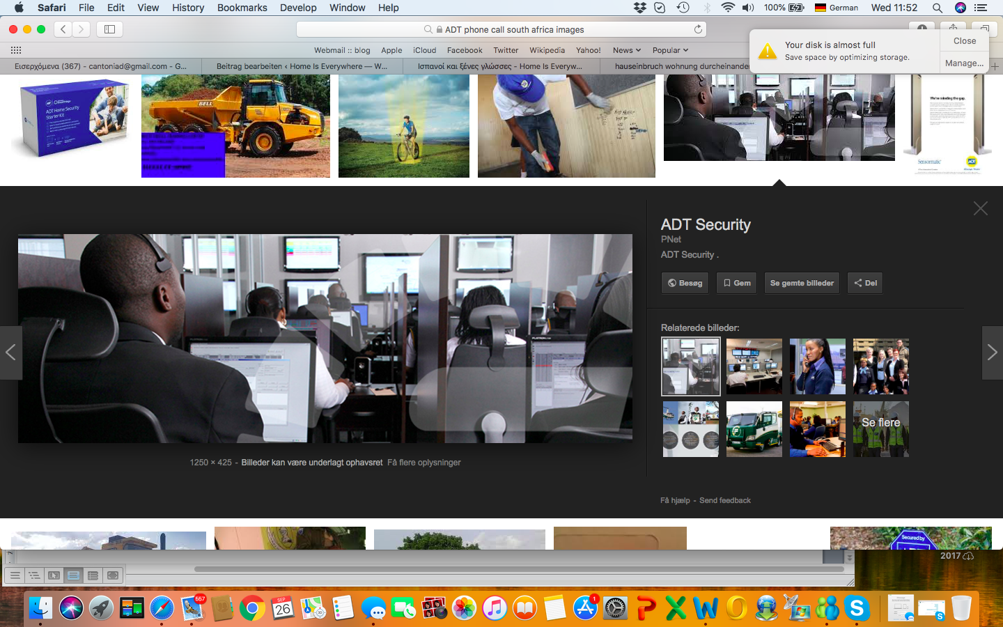Open the PNet source link
The height and width of the screenshot is (627, 1003).
click(671, 239)
